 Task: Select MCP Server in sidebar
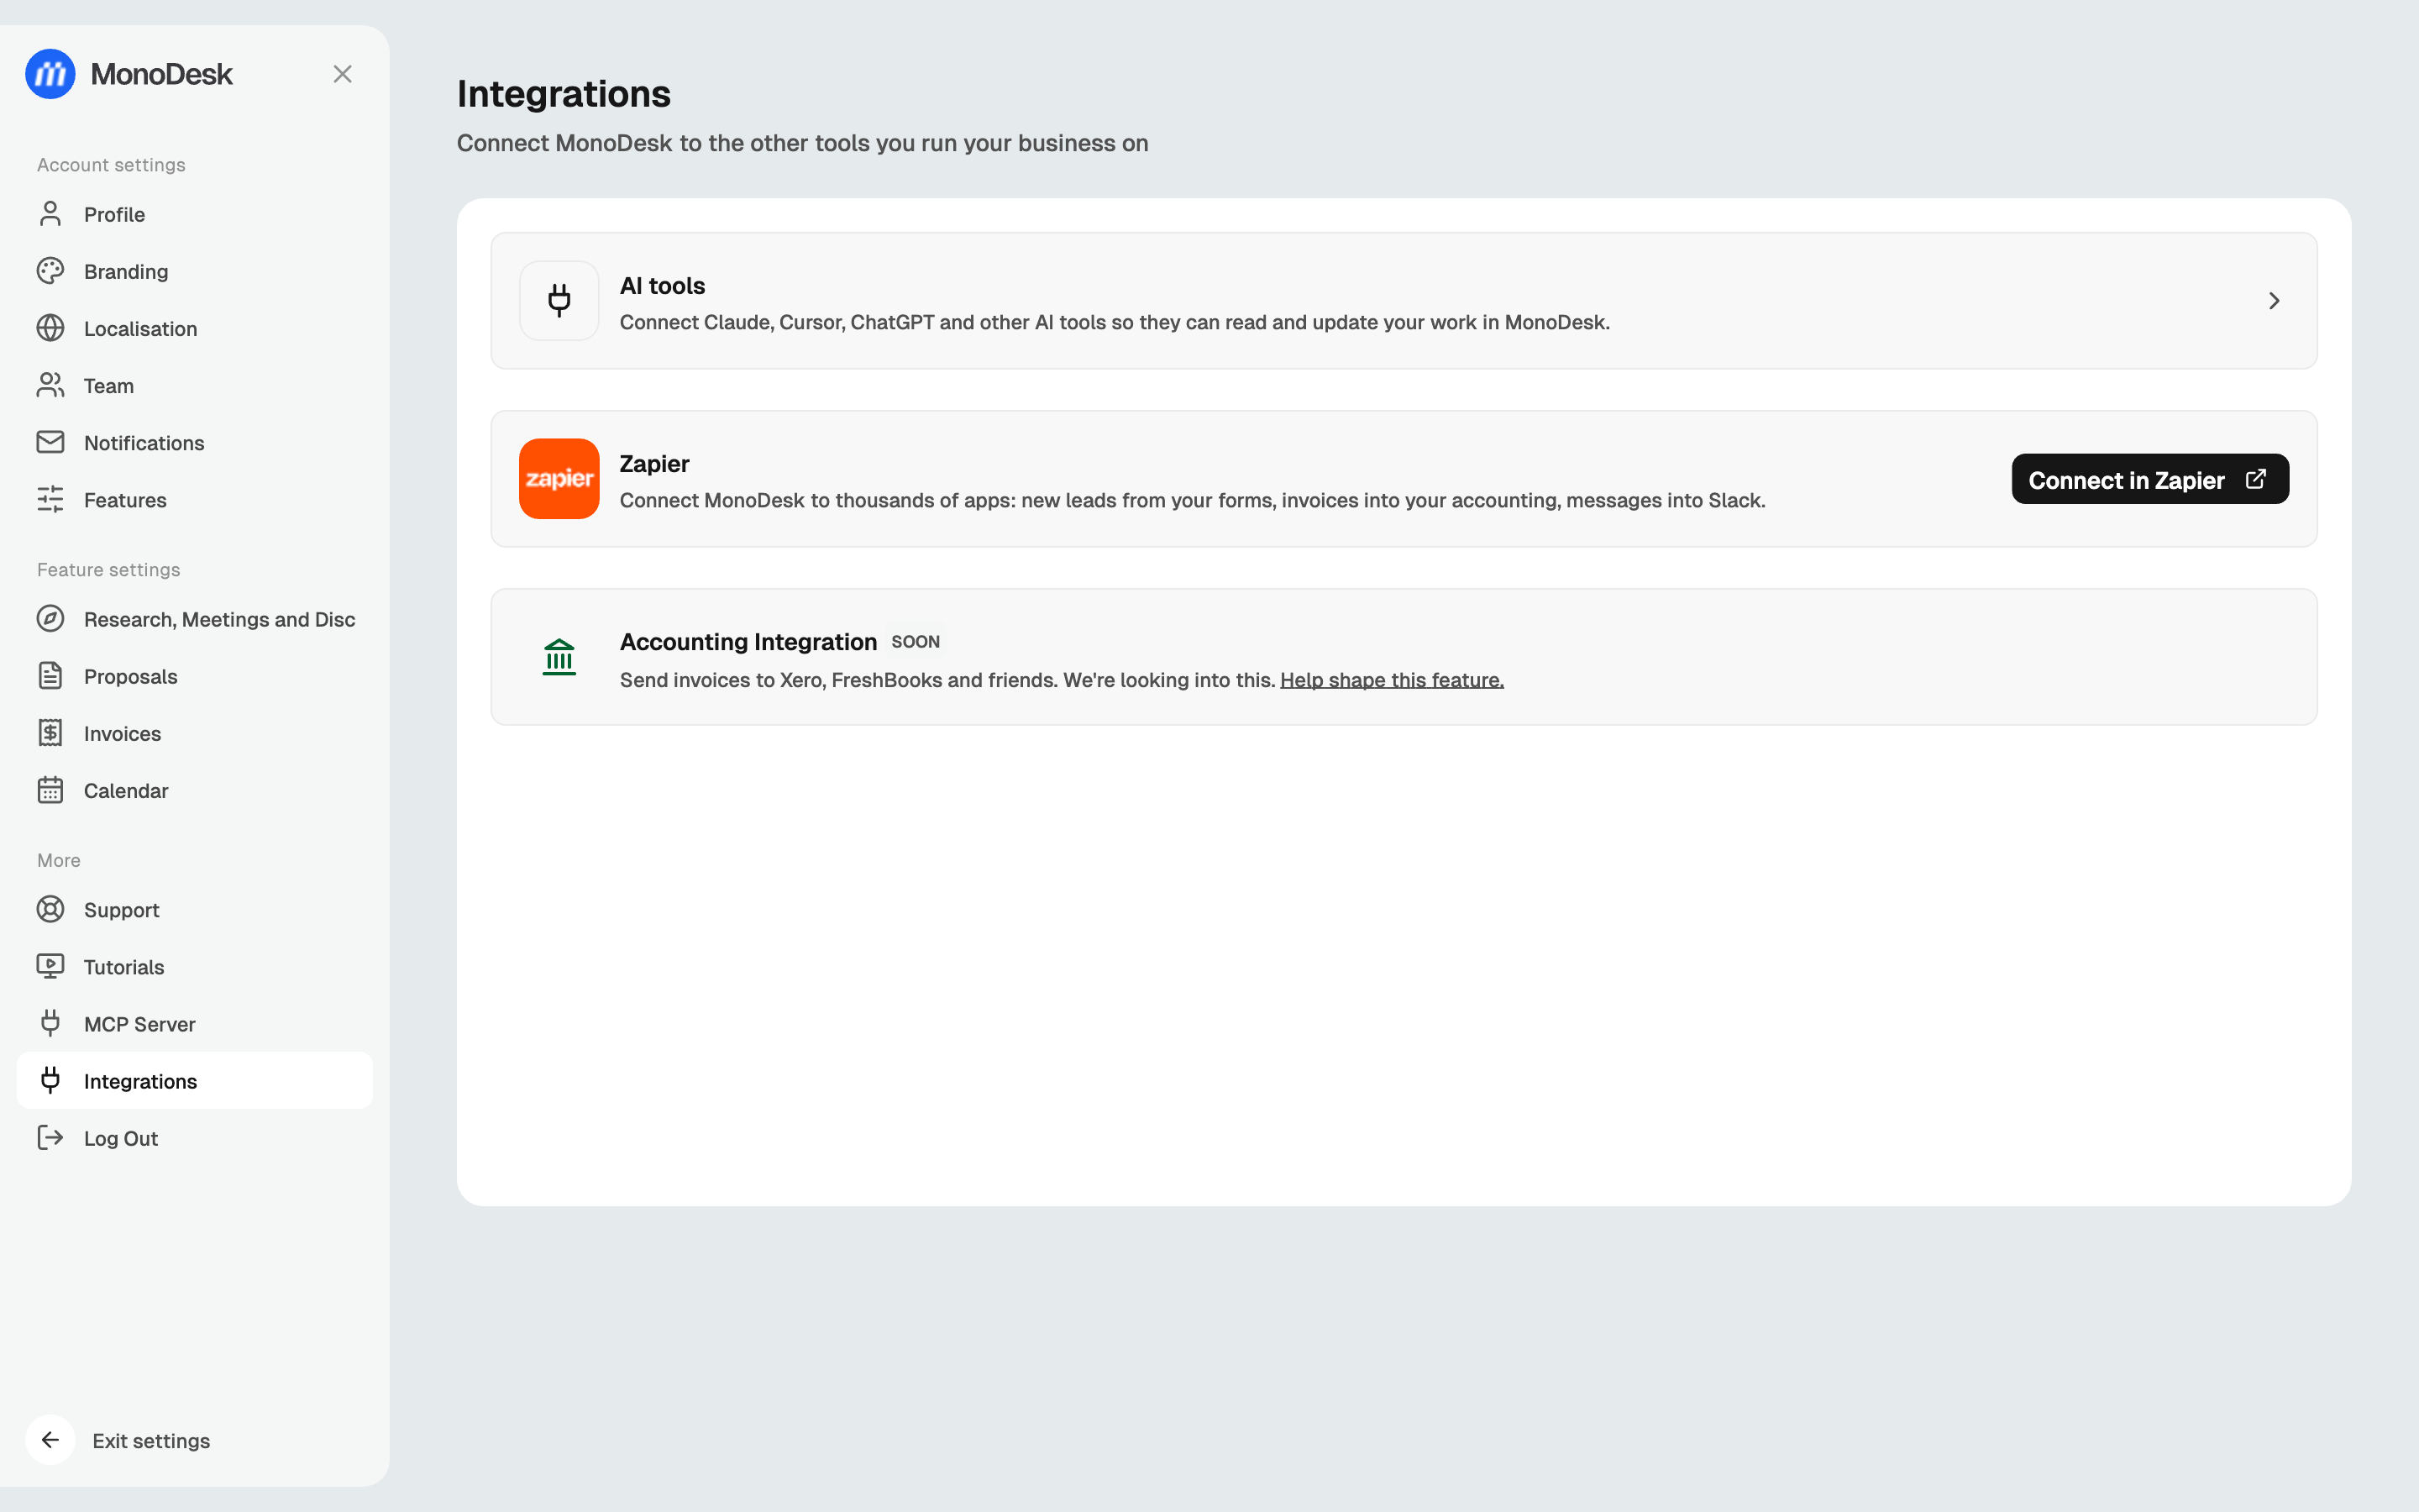(x=195, y=1023)
